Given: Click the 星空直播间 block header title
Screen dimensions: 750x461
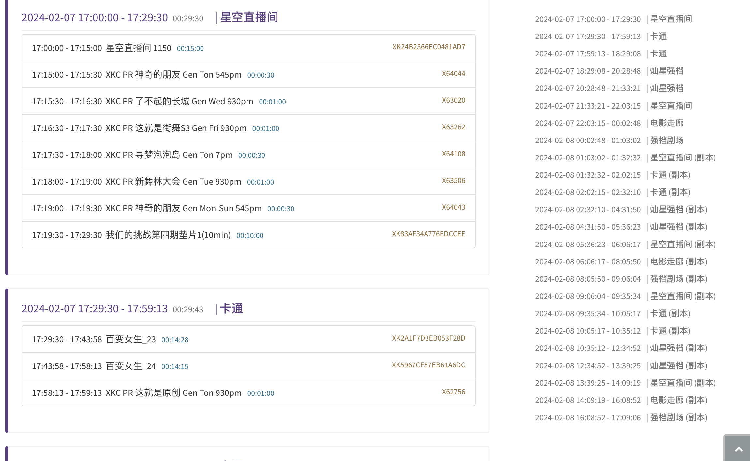Looking at the screenshot, I should (249, 17).
